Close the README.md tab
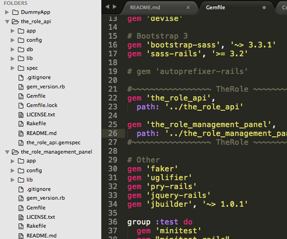This screenshot has width=287, height=239. pyautogui.click(x=188, y=8)
